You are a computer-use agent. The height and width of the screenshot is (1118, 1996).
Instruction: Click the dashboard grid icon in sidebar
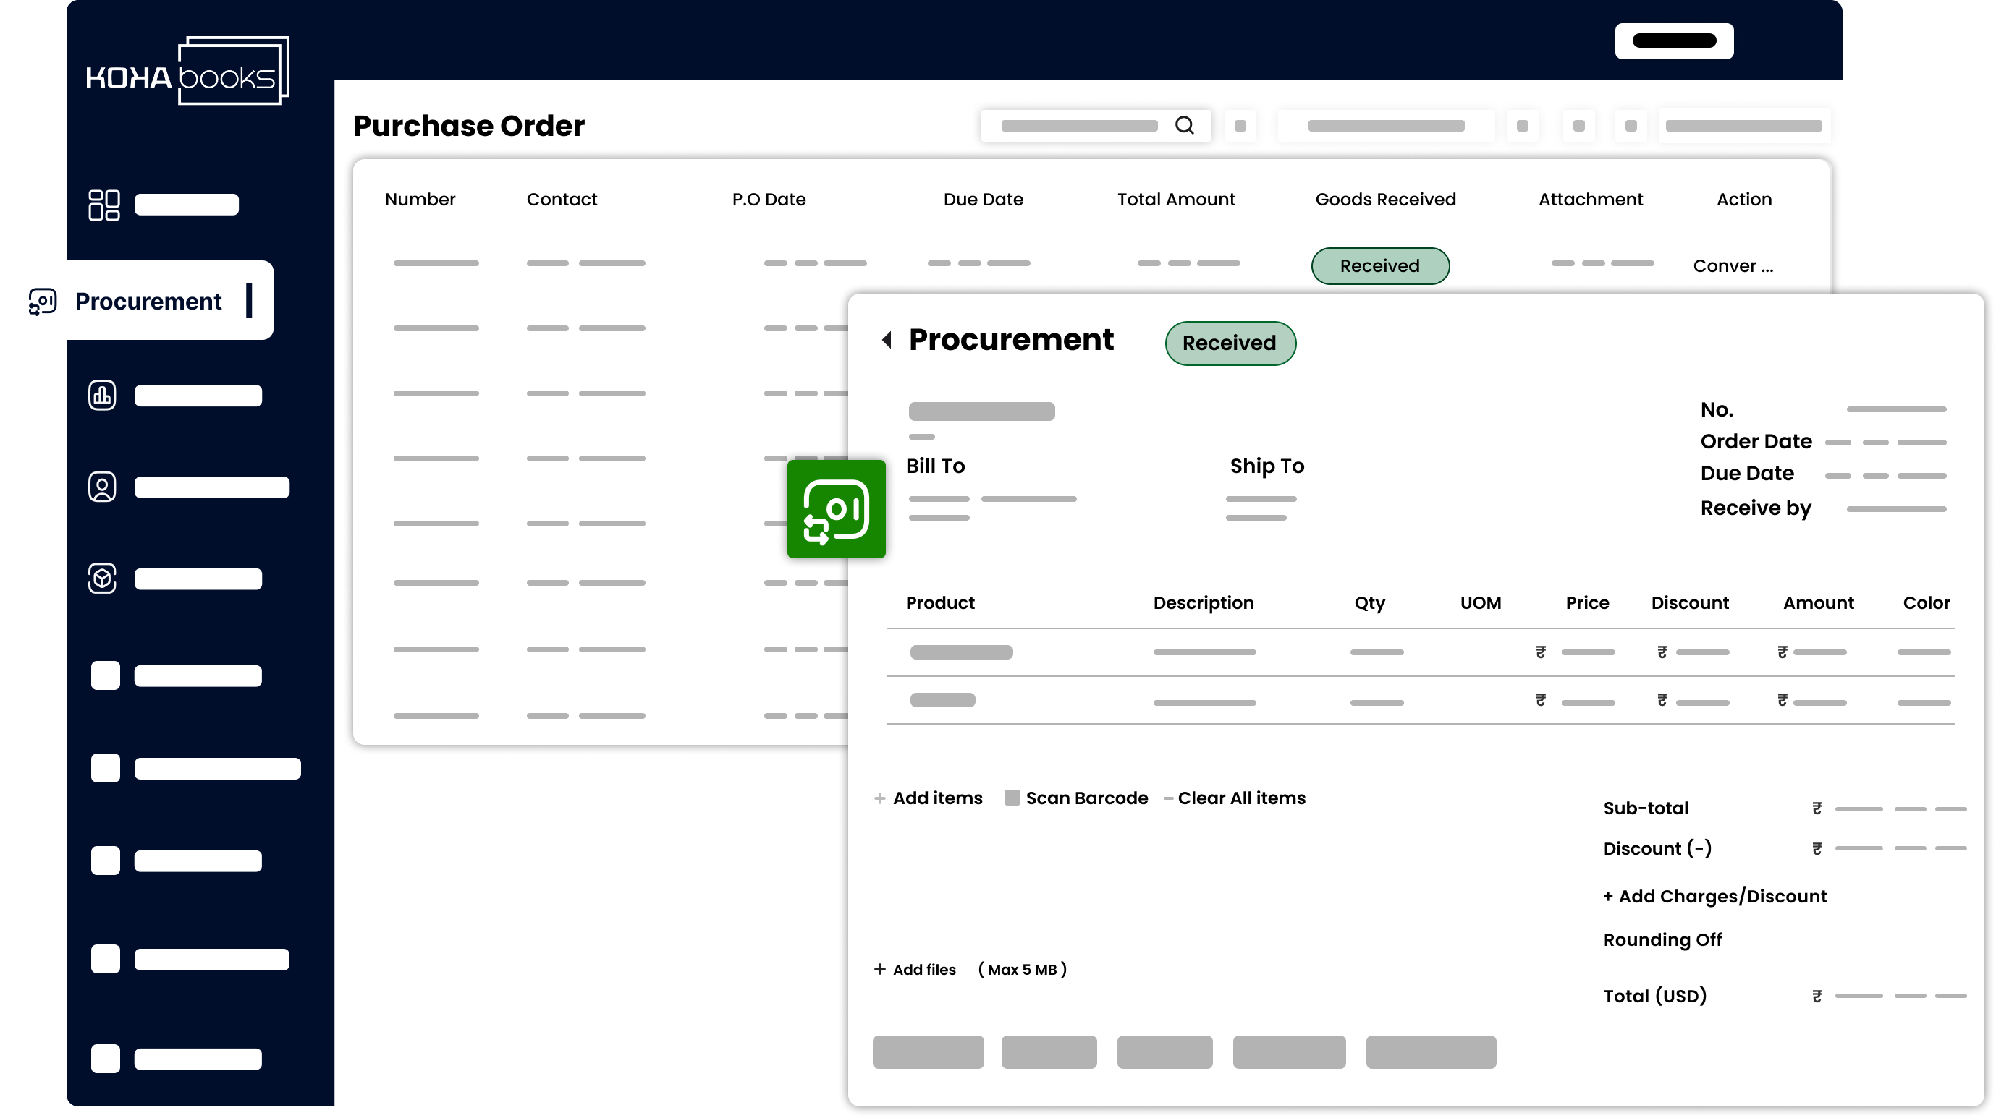103,205
